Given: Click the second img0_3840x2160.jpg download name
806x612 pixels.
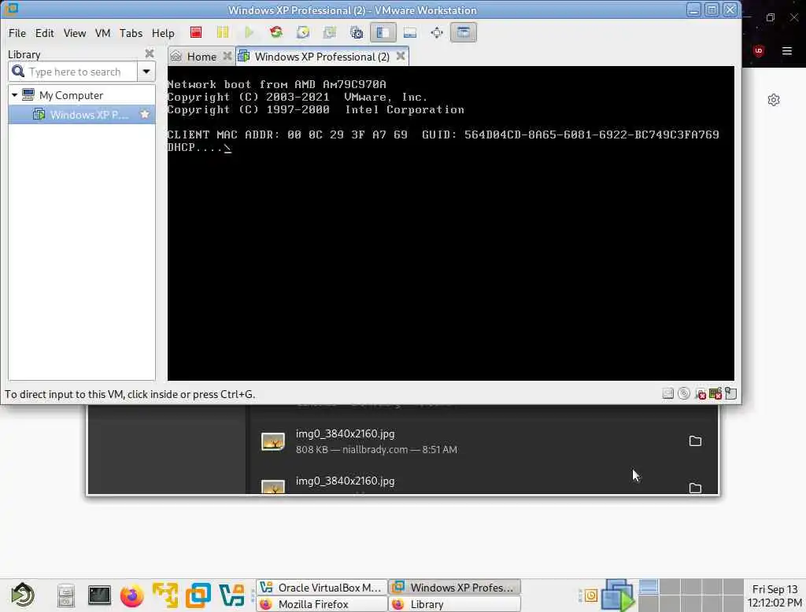Looking at the screenshot, I should click(345, 481).
